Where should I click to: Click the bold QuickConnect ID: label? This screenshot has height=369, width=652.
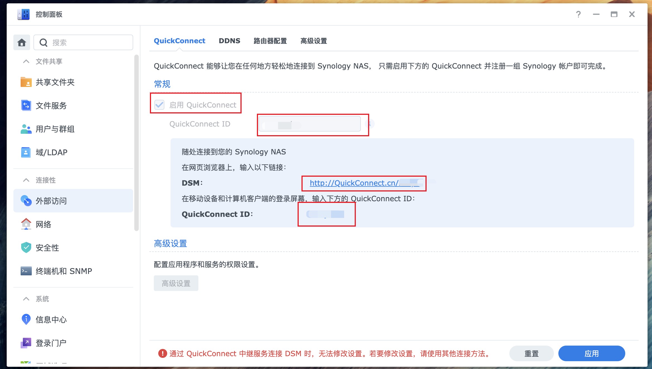tap(217, 214)
